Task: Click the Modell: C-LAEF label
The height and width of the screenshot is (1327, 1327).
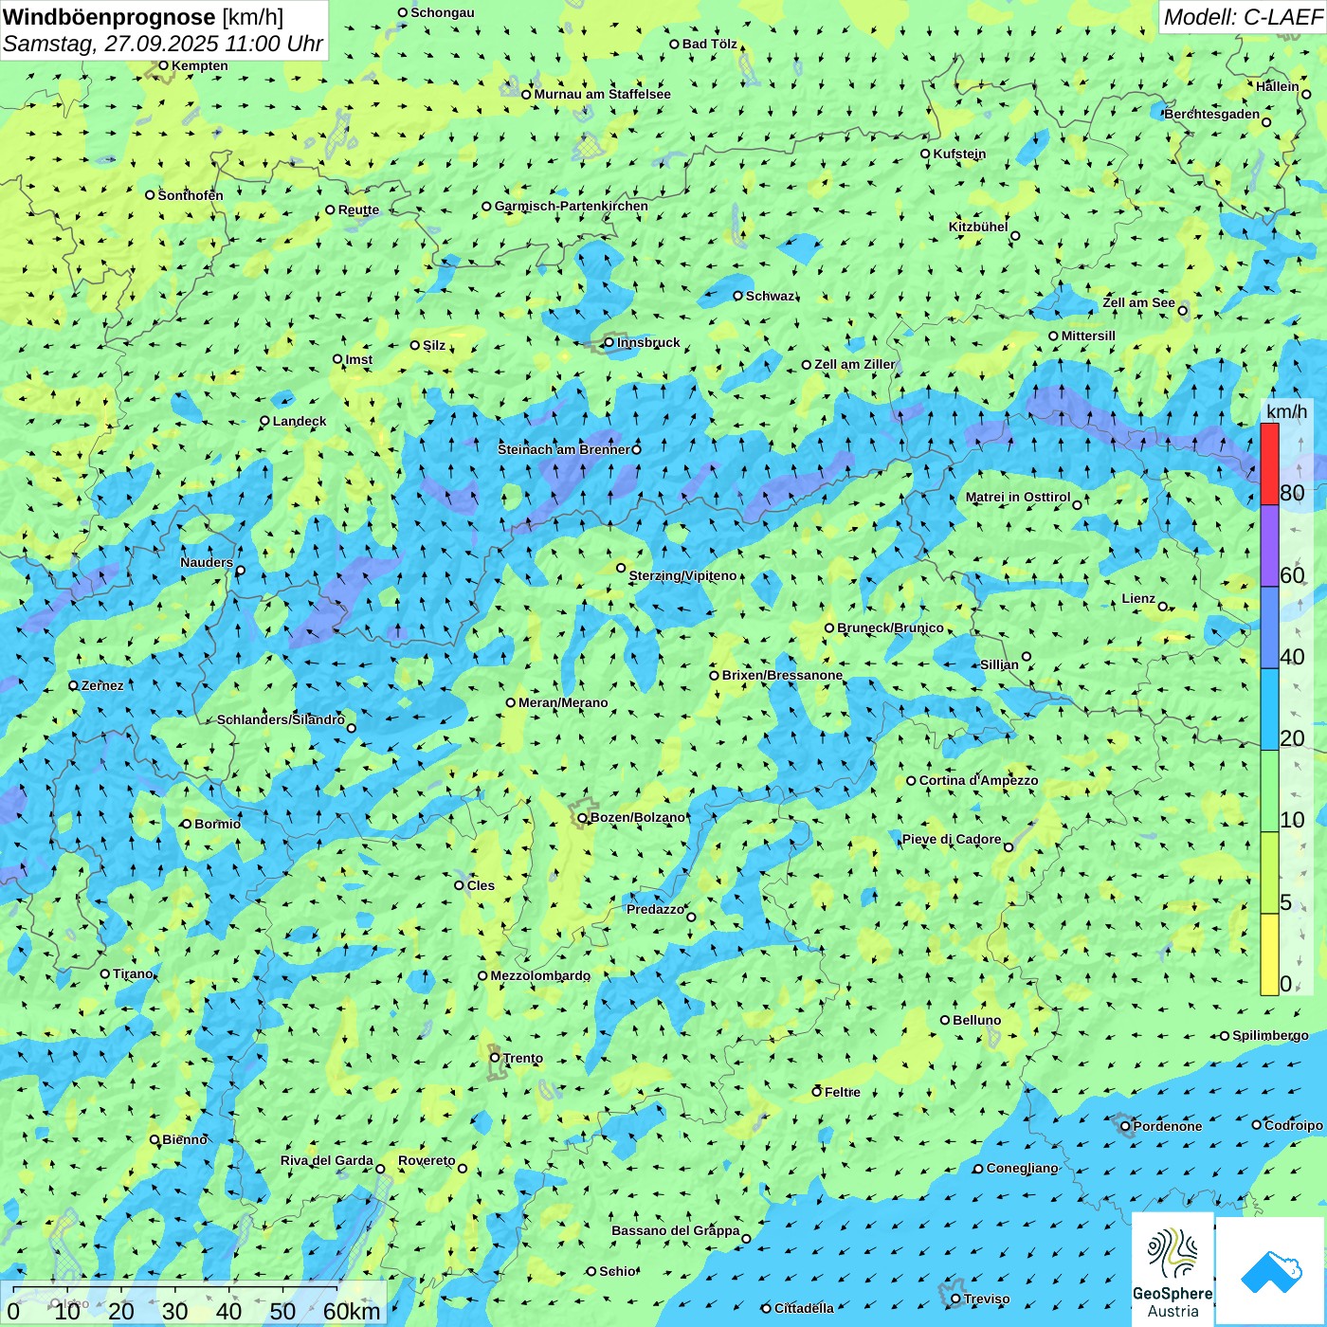Action: pyautogui.click(x=1243, y=17)
